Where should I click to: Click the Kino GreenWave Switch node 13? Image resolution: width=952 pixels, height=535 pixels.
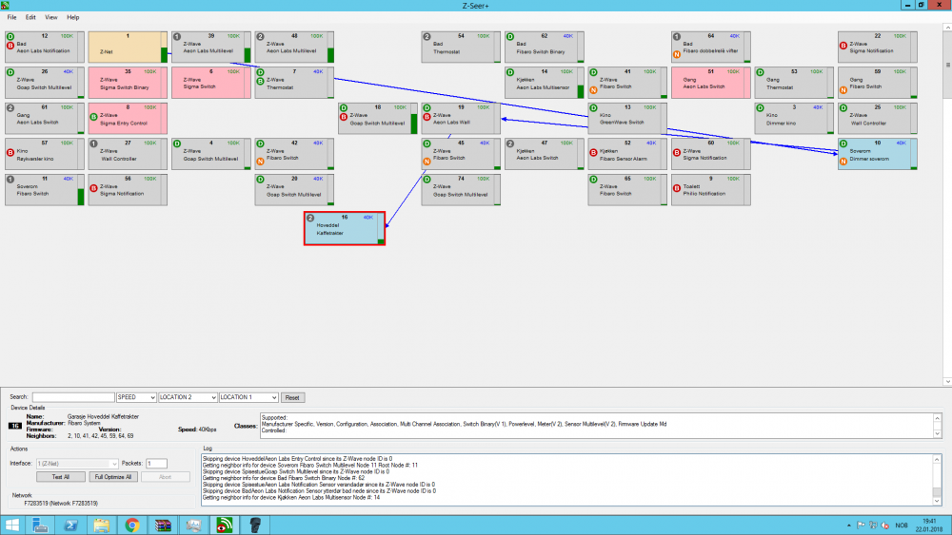pos(625,118)
